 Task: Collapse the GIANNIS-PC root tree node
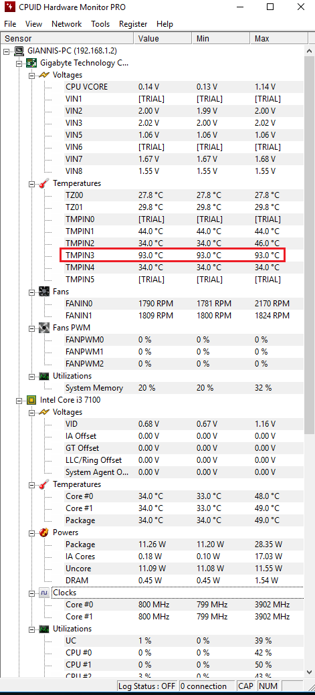[x=7, y=52]
